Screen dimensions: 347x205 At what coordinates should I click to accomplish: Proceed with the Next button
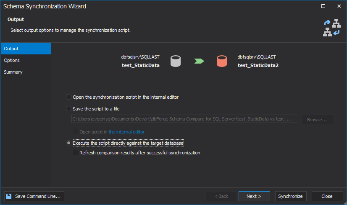click(254, 196)
